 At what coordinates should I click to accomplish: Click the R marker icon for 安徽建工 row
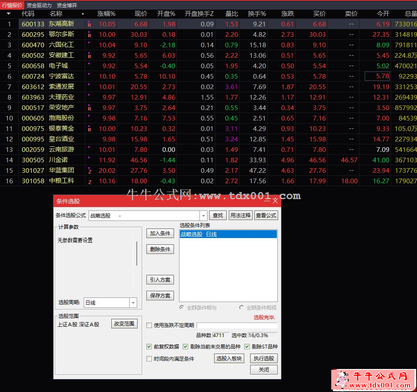point(90,56)
